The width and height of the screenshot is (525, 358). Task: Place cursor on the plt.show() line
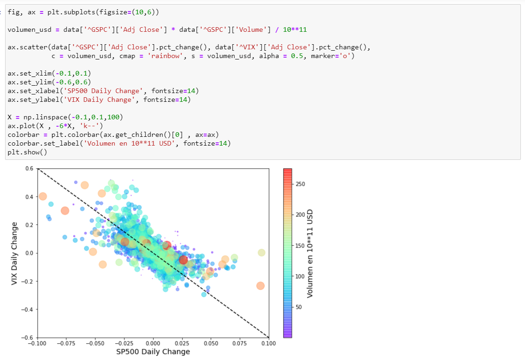[27, 152]
